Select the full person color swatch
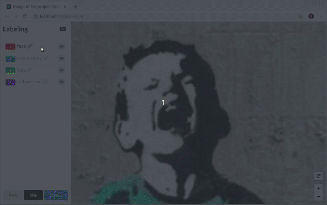The image size is (327, 205). coord(10,82)
